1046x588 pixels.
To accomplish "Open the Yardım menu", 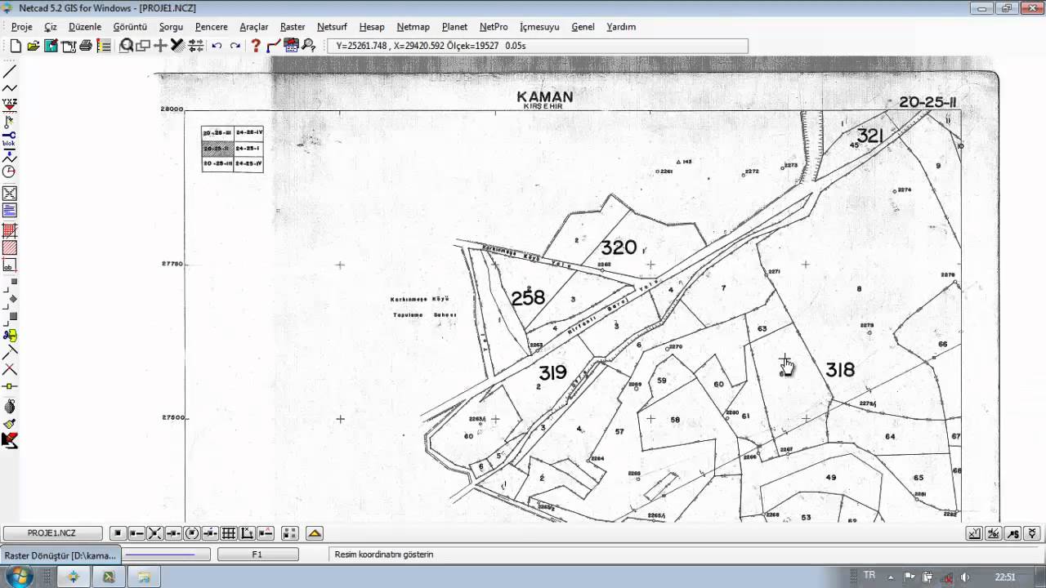I will pos(621,27).
